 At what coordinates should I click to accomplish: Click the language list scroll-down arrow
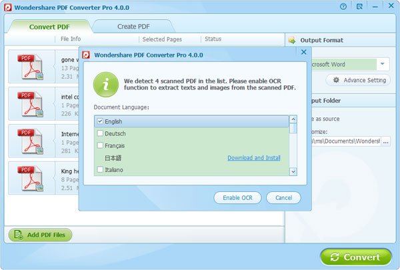[x=293, y=172]
